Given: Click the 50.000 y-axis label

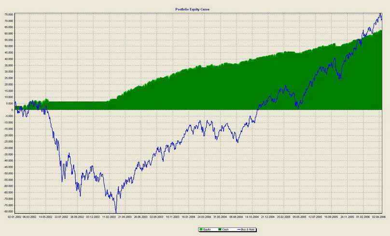Looking at the screenshot, I should coord(9,46).
